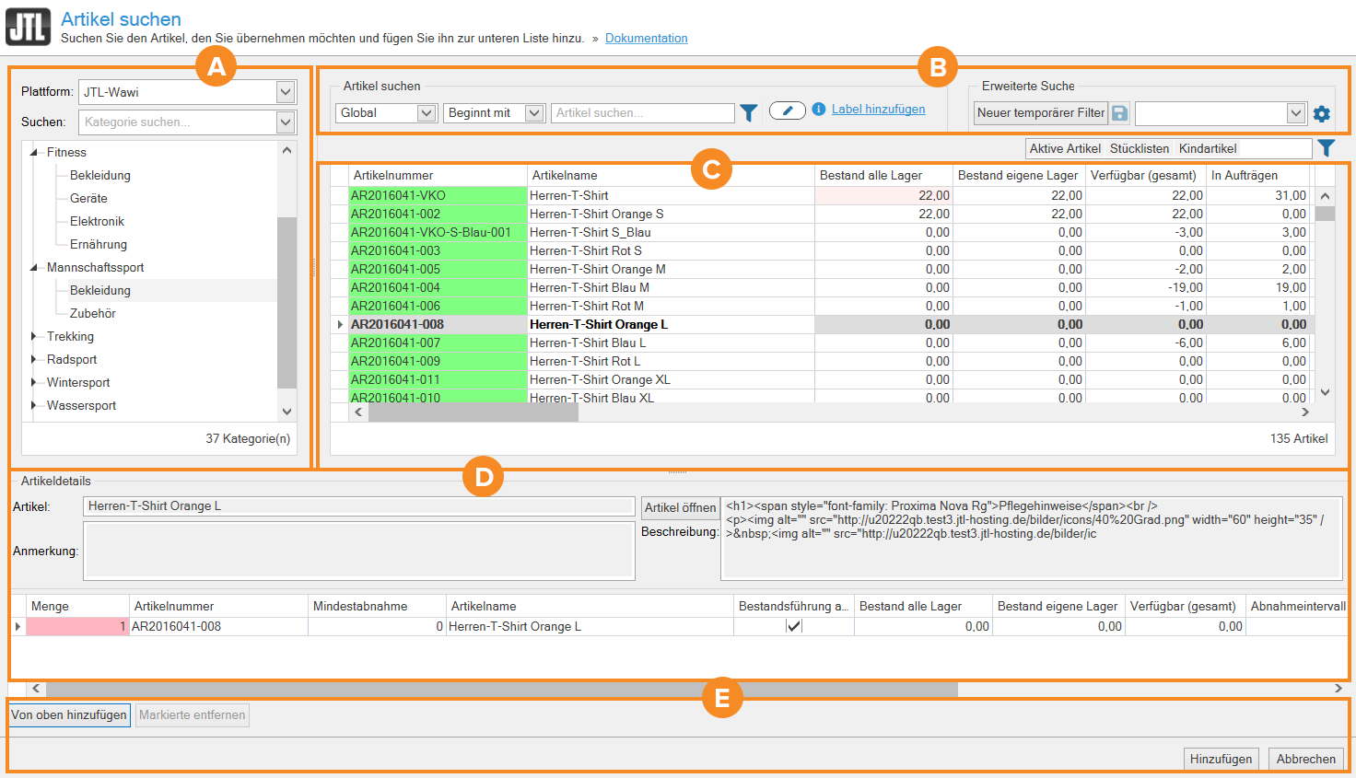Click the save filter floppy disk icon

coord(1119,113)
